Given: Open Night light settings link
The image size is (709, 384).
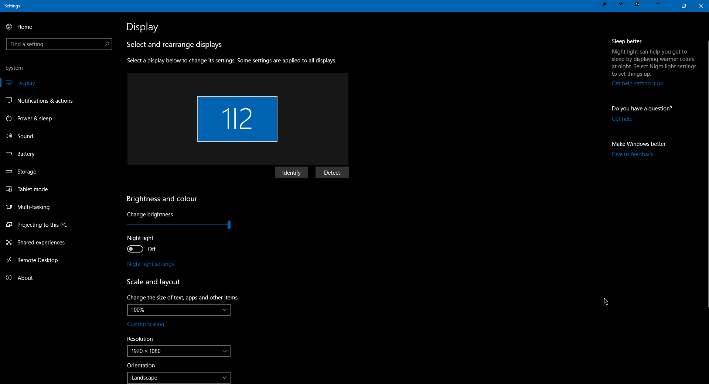Looking at the screenshot, I should [x=150, y=264].
